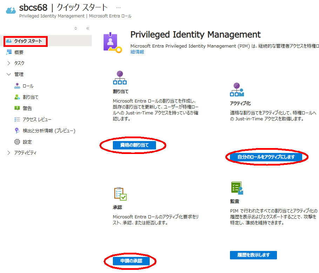Click the 履歴を表示します button

[253, 255]
